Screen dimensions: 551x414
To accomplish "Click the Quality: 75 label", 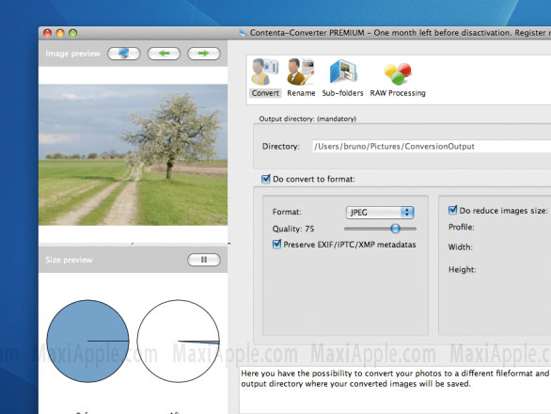I will click(293, 229).
